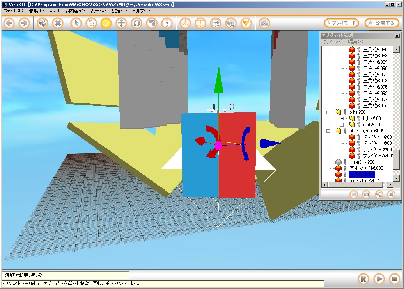Click the undo back arrow icon
Screen dimensions: 404x289
click(x=9, y=23)
